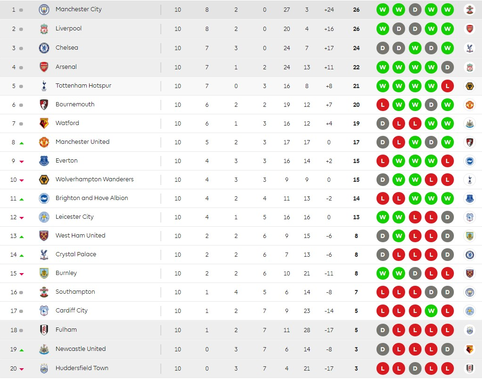Click the Tottenham Hotspur crest beside its name
Screen dimensions: 482x379
[44, 86]
